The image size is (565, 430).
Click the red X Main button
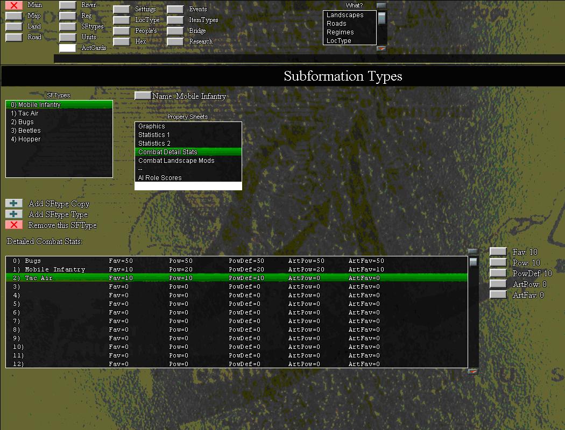coord(14,5)
